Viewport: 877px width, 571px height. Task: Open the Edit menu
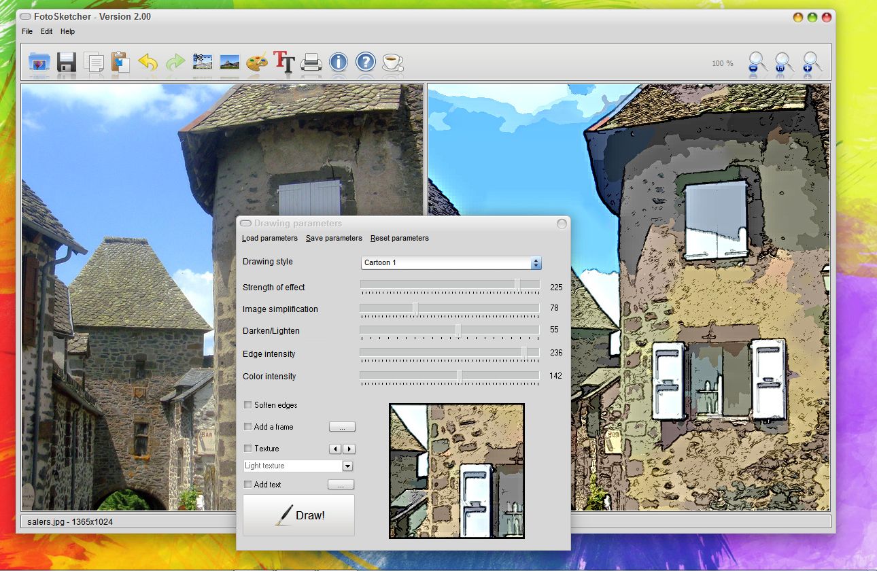click(x=46, y=31)
